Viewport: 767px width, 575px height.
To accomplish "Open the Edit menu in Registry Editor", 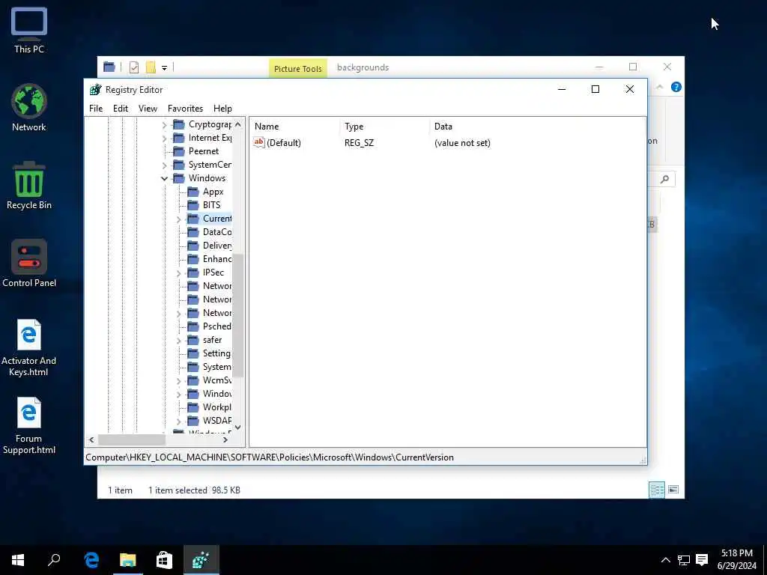I will pos(121,109).
